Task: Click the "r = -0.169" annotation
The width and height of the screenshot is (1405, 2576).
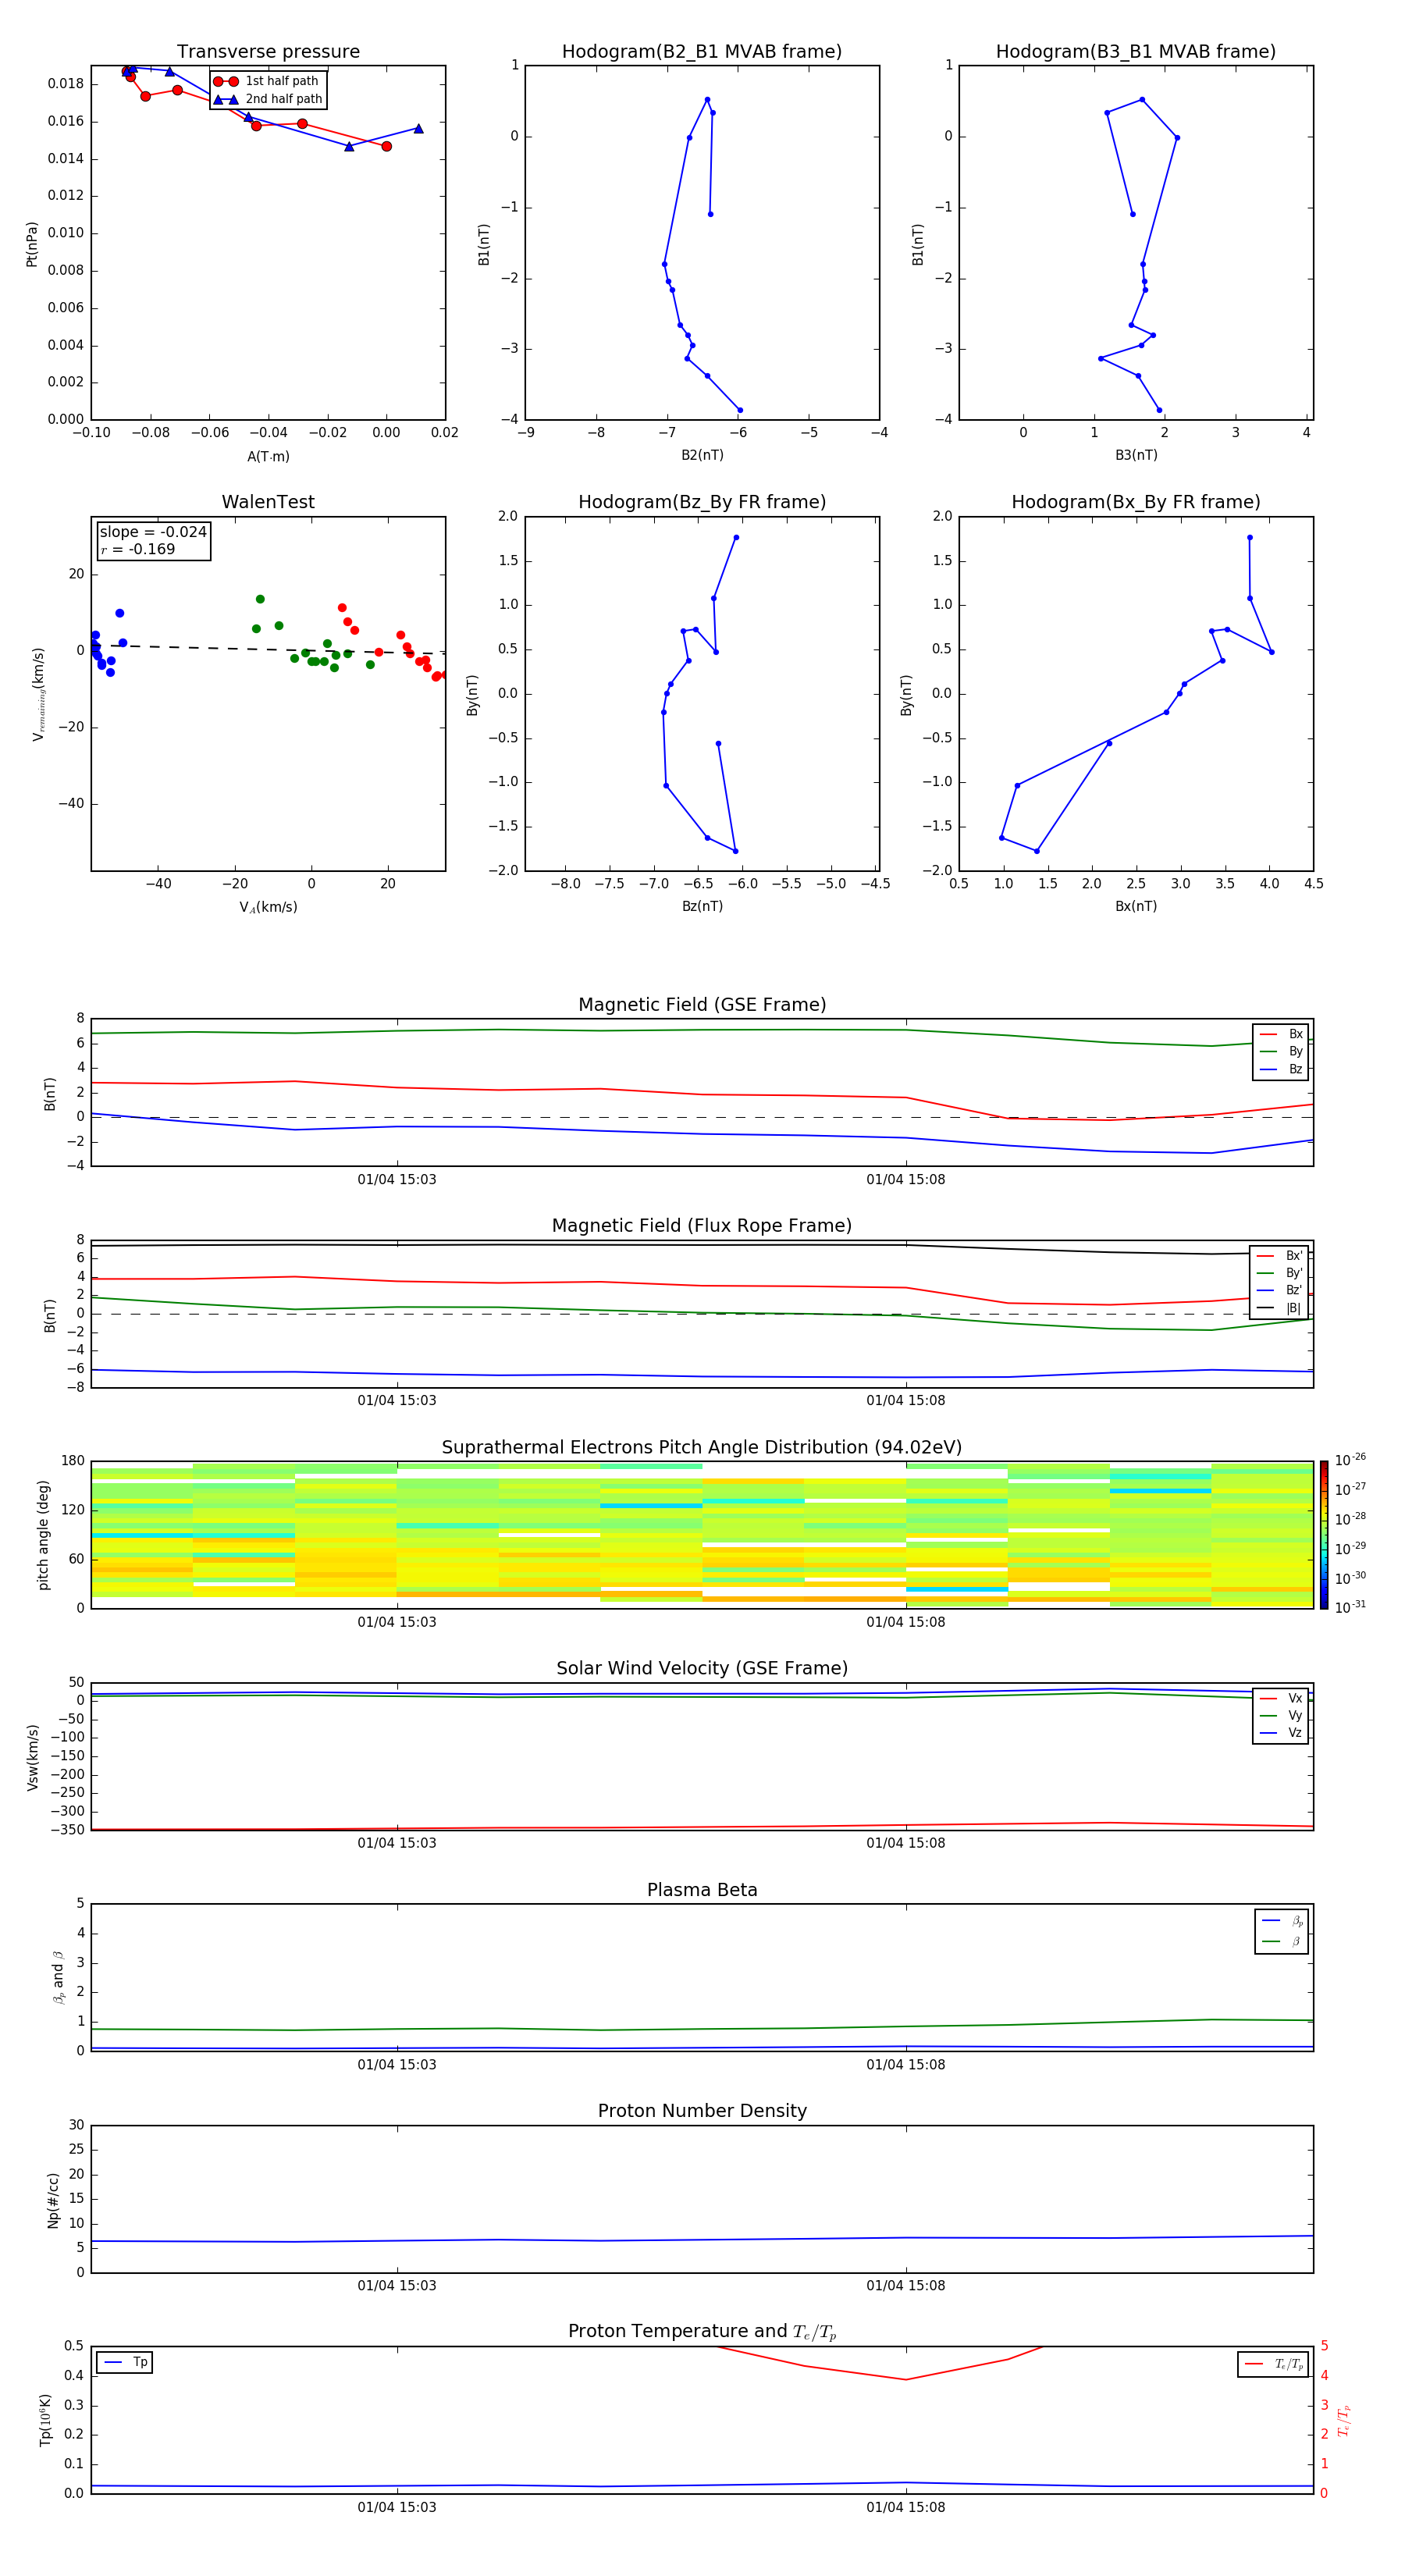Action: [x=138, y=549]
